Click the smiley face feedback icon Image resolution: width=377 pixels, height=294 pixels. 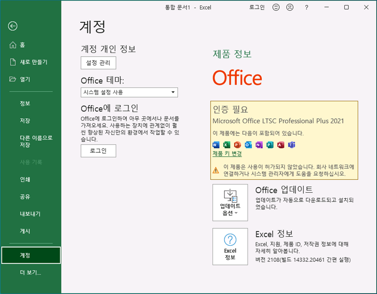[x=276, y=7]
